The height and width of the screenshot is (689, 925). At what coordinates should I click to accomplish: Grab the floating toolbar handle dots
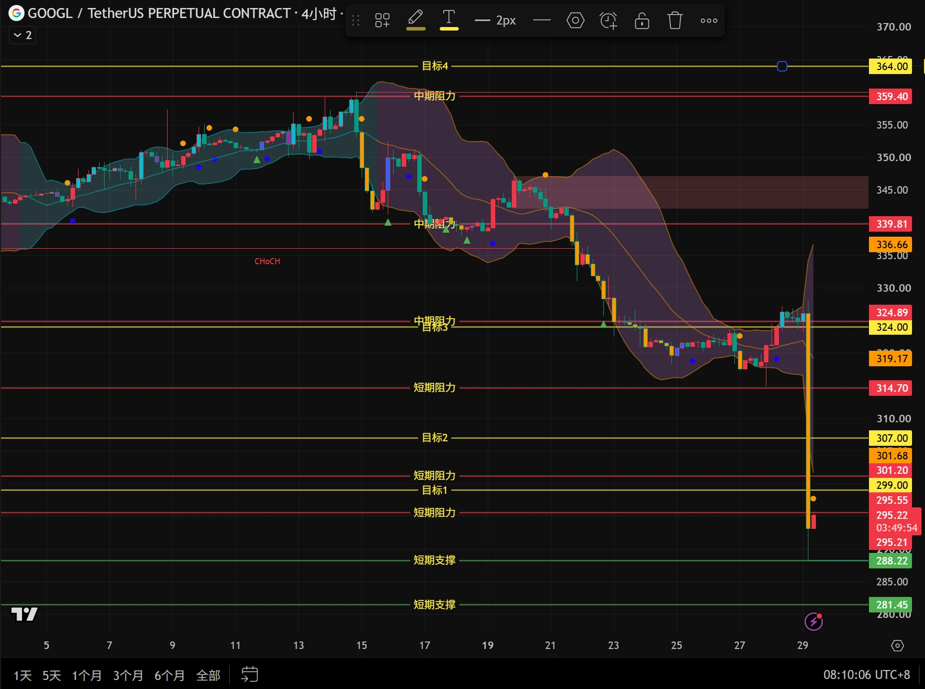tap(356, 21)
